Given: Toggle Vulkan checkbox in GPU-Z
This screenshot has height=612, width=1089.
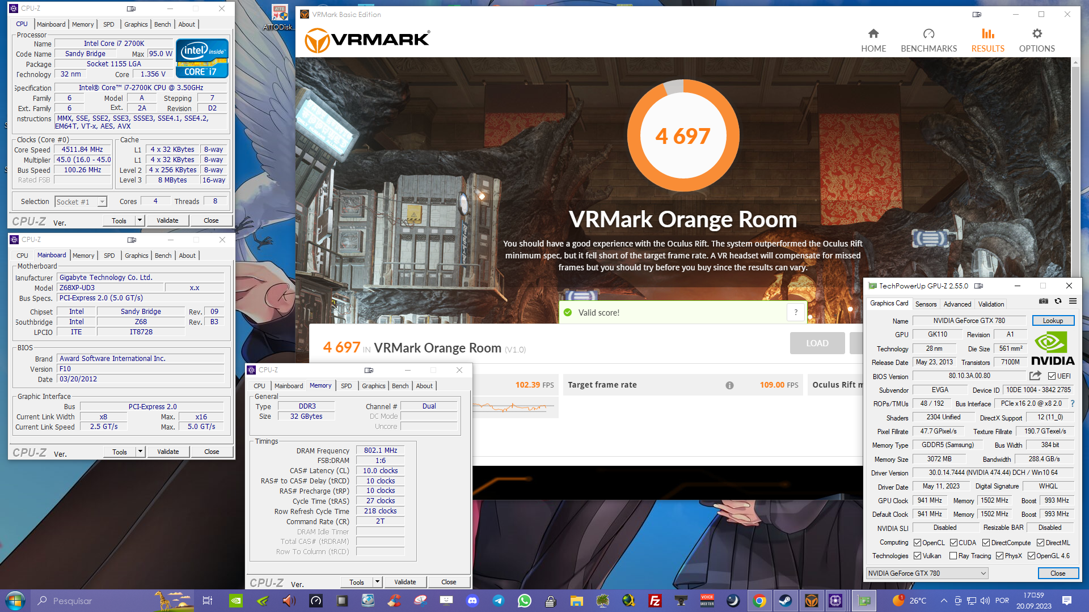Looking at the screenshot, I should click(917, 556).
